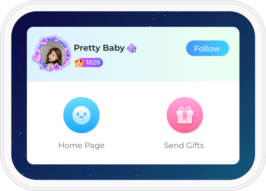The image size is (266, 191).
Task: Click the Home Page label
Action: click(82, 145)
